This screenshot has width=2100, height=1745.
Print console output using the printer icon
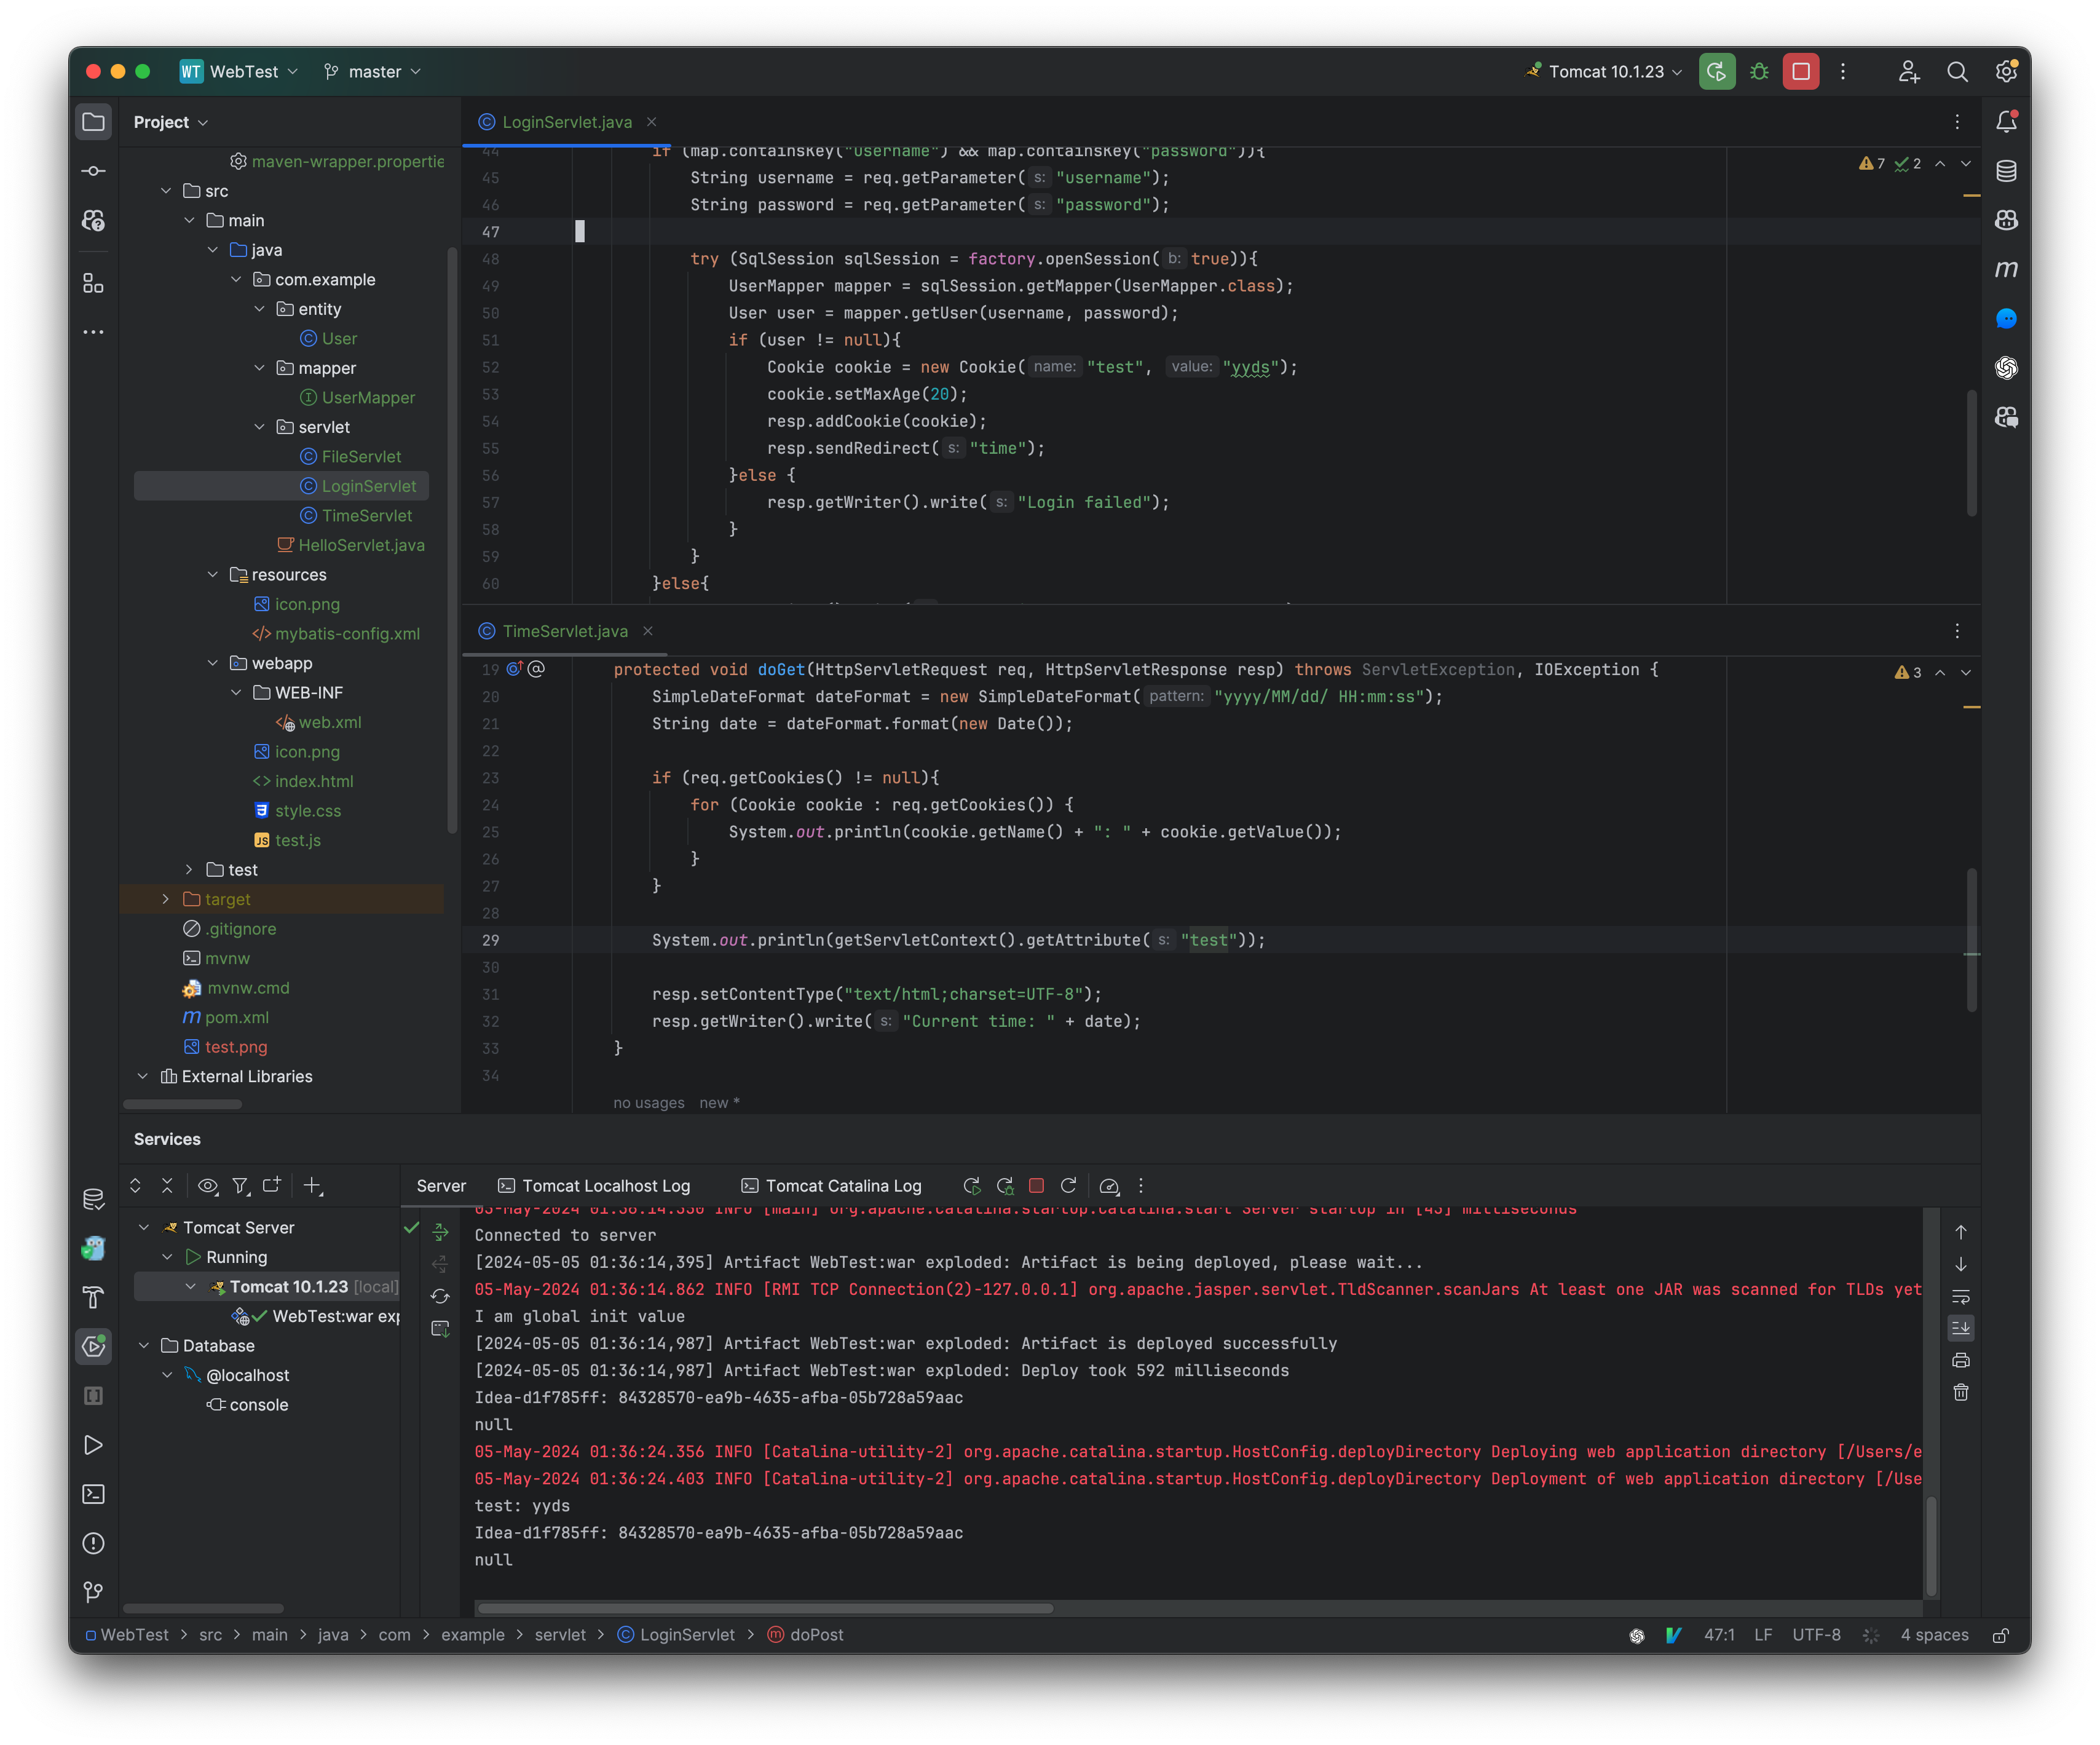click(x=1961, y=1359)
